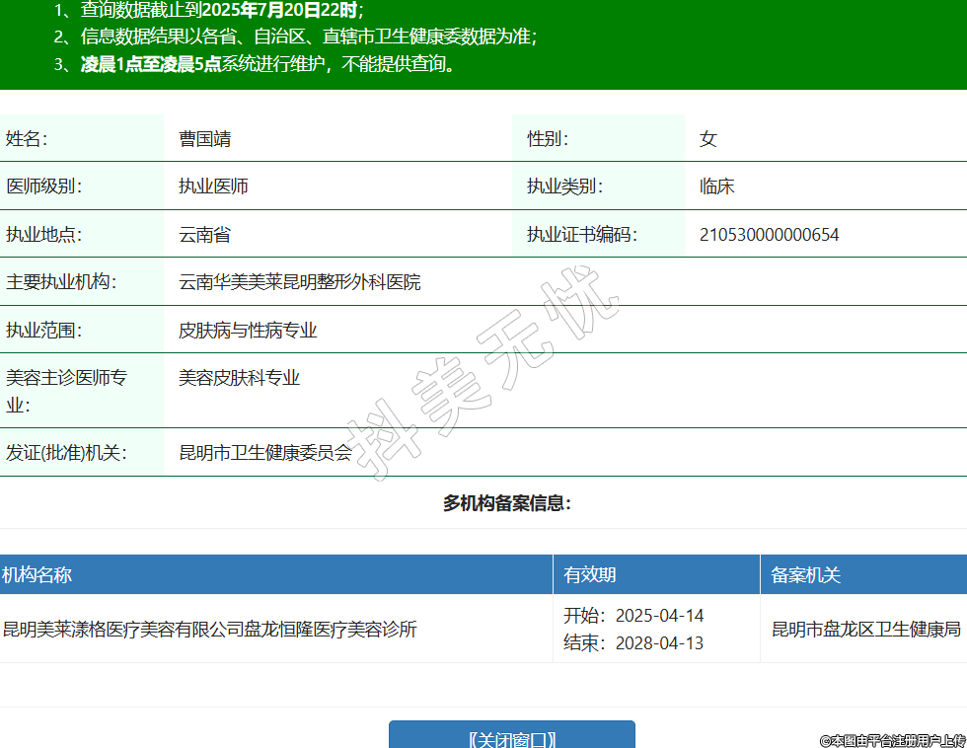
Task: Click the 备案机关 column header
Action: [805, 575]
